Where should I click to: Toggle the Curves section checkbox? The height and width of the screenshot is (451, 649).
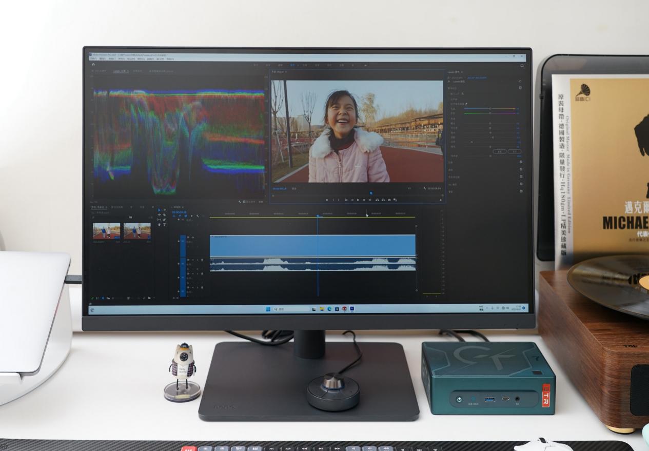[x=521, y=169]
